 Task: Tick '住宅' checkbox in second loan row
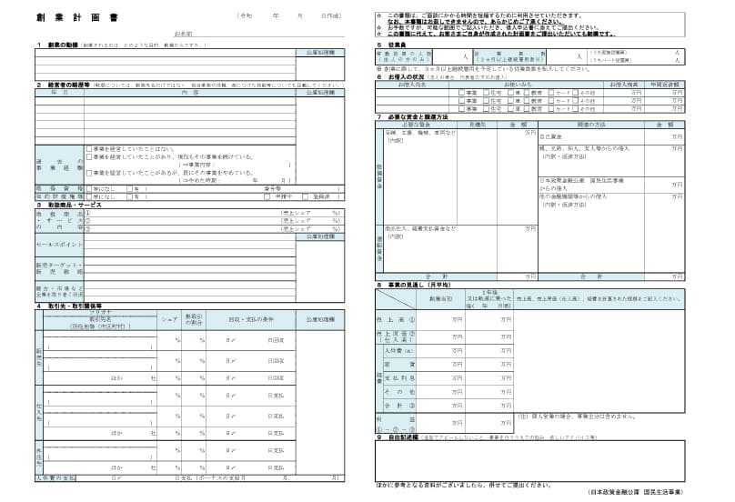click(486, 100)
